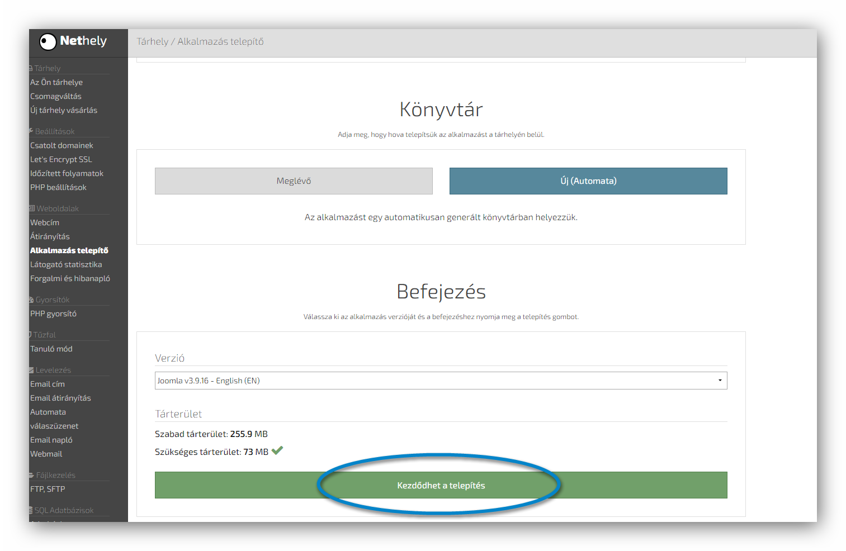The width and height of the screenshot is (846, 551).
Task: Open Új tárhely vásárlás
Action: pos(64,110)
